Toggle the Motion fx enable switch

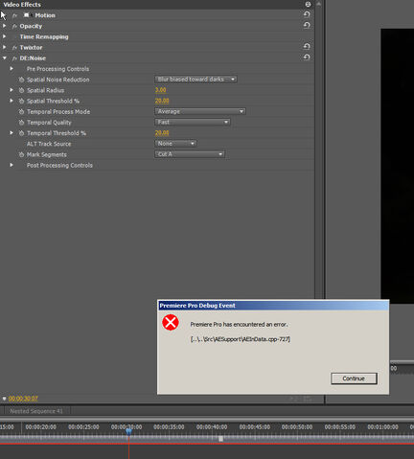click(14, 15)
